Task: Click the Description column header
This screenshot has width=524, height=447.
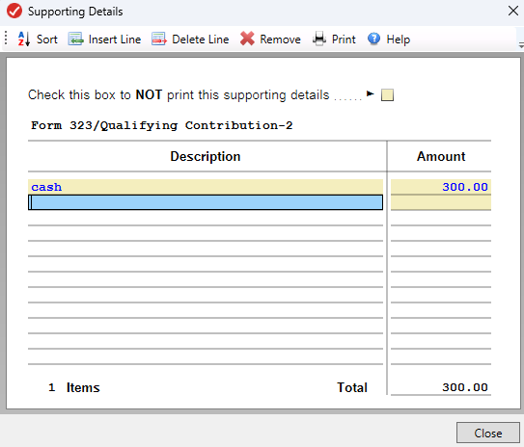Action: coord(206,156)
